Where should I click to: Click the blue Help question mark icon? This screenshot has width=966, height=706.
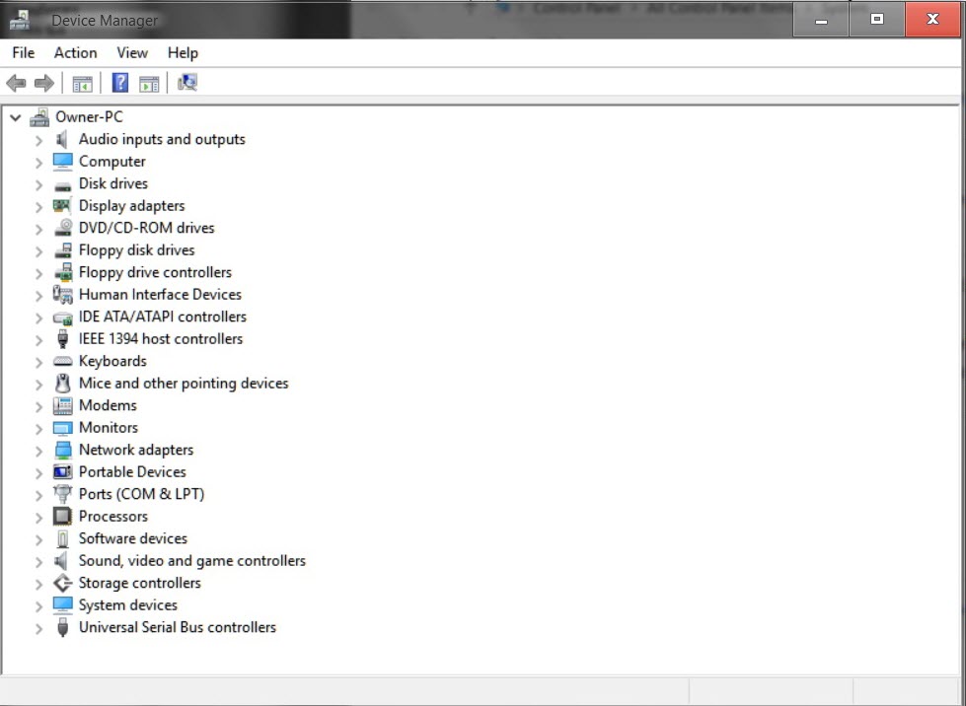[x=120, y=83]
